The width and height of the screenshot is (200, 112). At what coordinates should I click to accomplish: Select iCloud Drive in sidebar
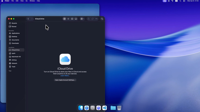16,50
